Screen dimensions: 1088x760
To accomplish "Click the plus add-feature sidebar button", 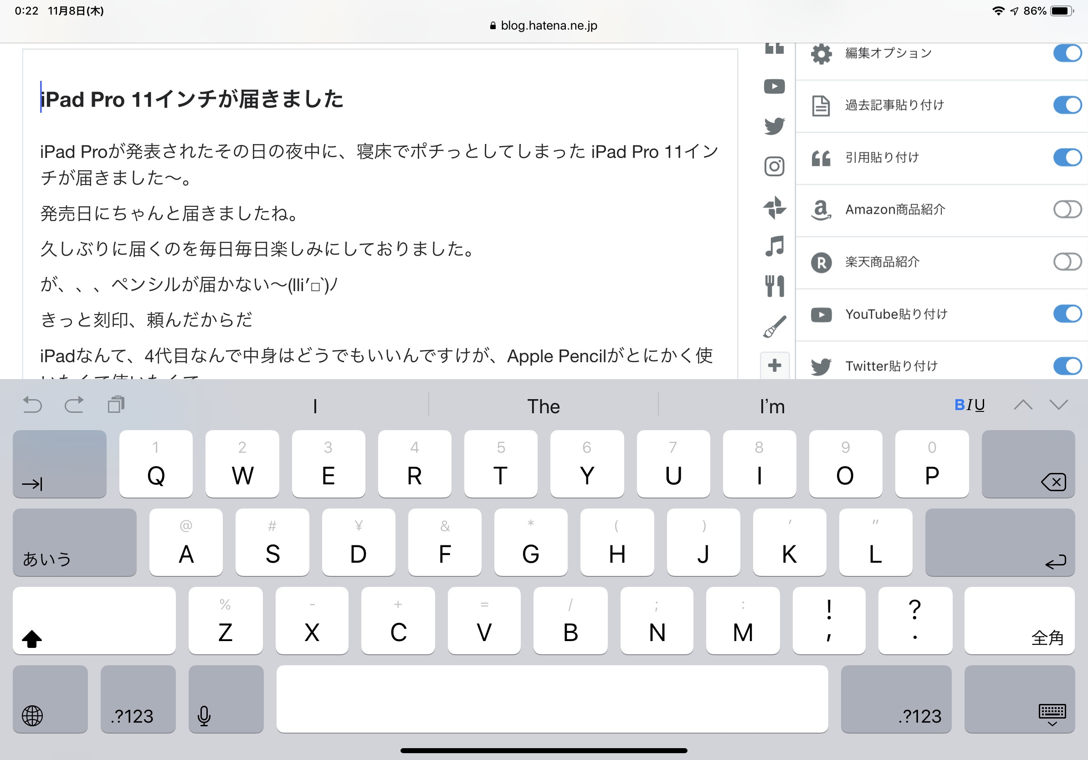I will click(x=774, y=365).
